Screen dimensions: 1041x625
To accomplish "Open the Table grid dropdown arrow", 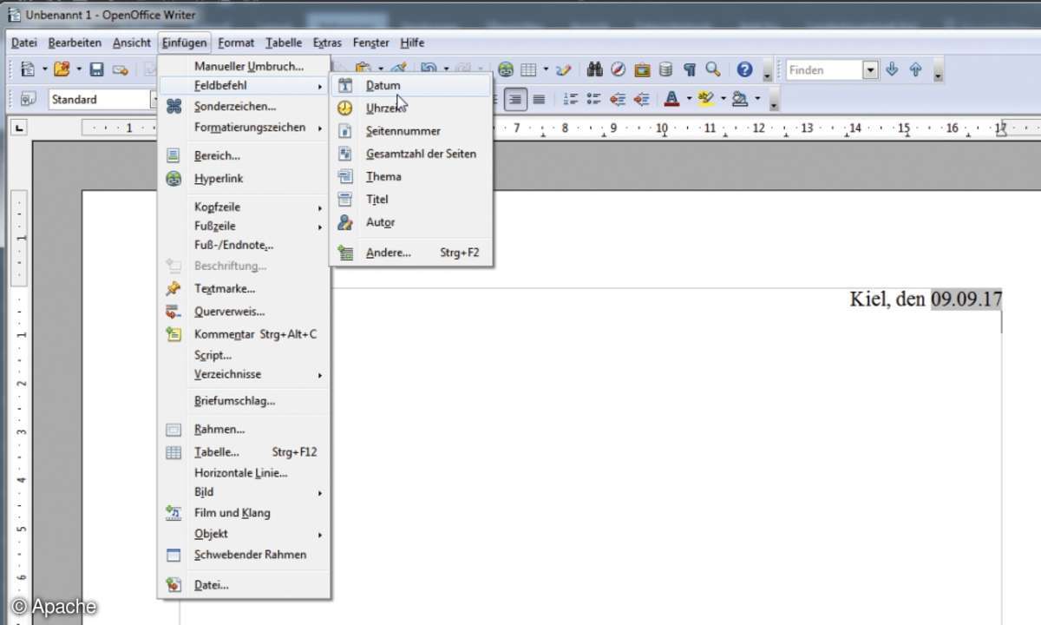I will tap(546, 69).
